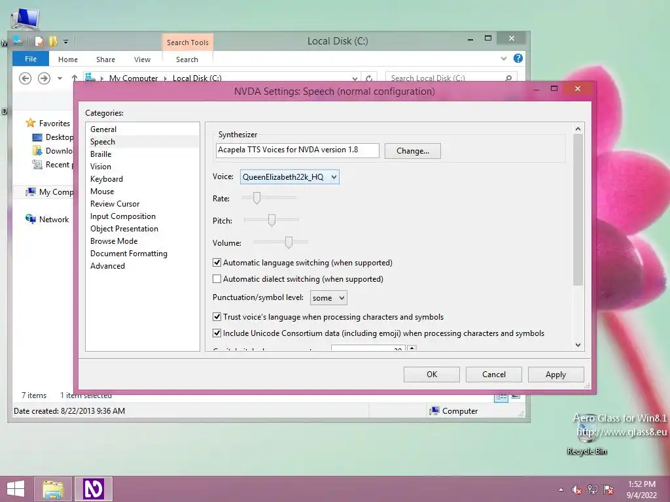Click the Rate slider

[x=269, y=197]
